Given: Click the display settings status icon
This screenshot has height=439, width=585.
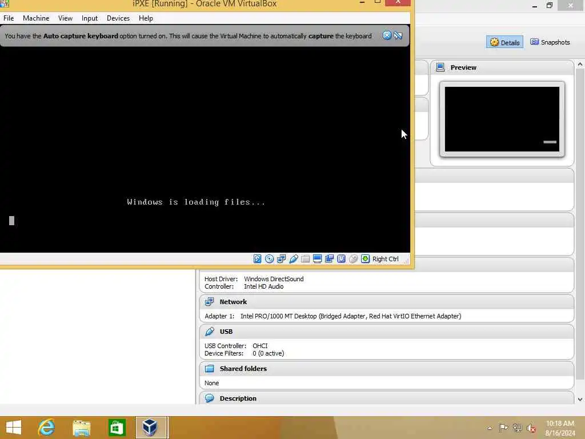Looking at the screenshot, I should 317,259.
